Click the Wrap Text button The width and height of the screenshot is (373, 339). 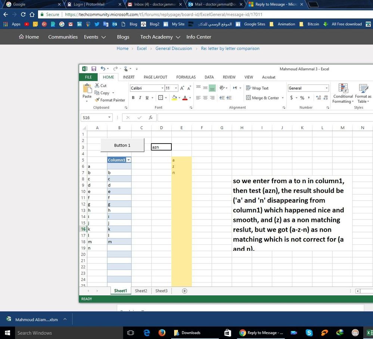(x=257, y=88)
